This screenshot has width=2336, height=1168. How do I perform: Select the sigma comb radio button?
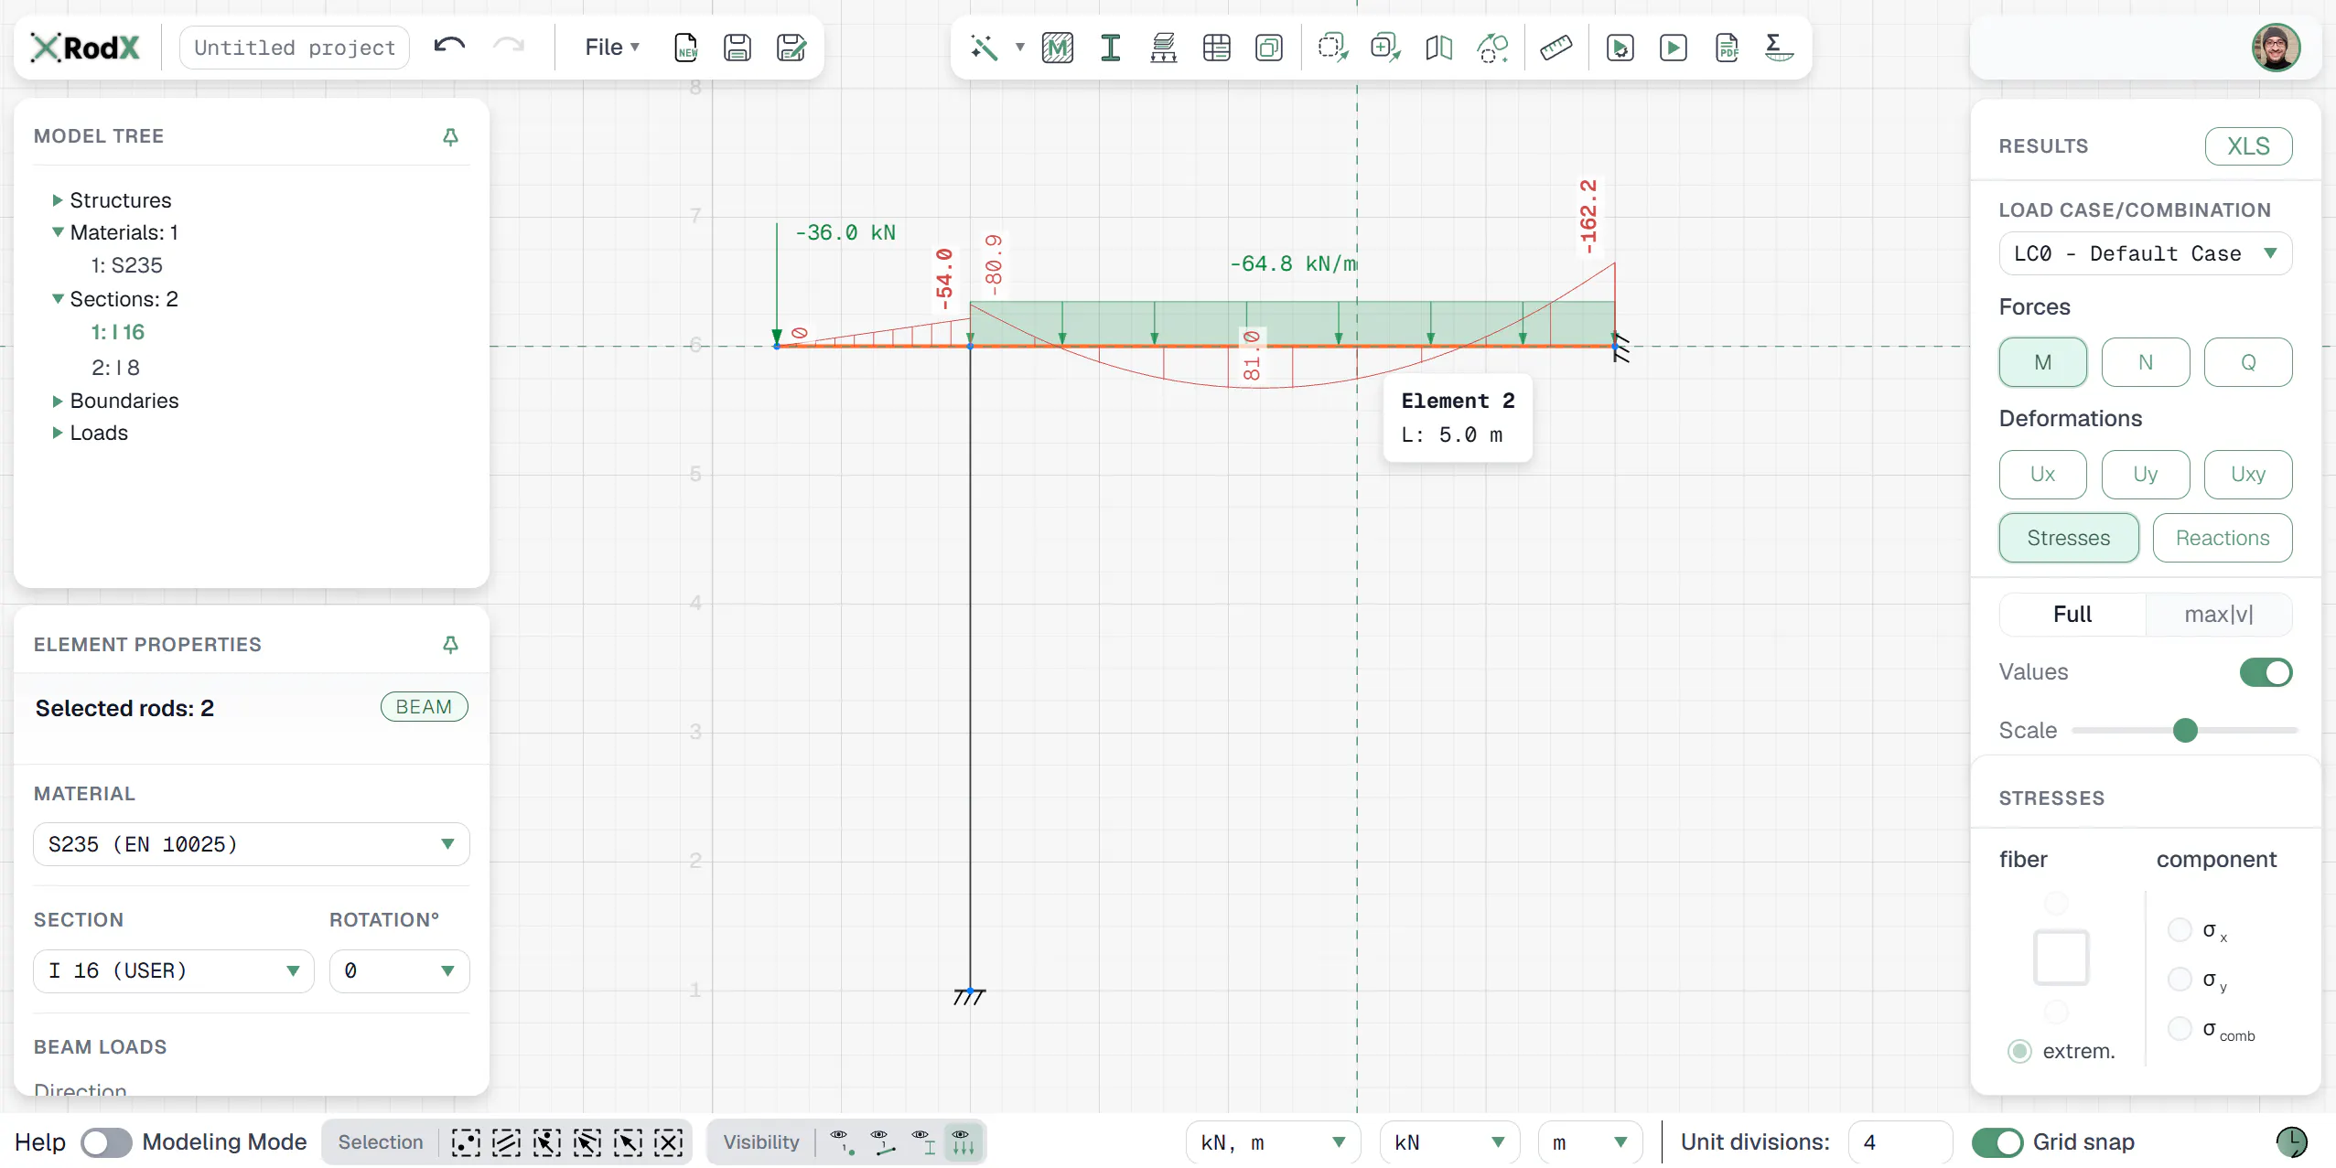[x=2180, y=1028]
